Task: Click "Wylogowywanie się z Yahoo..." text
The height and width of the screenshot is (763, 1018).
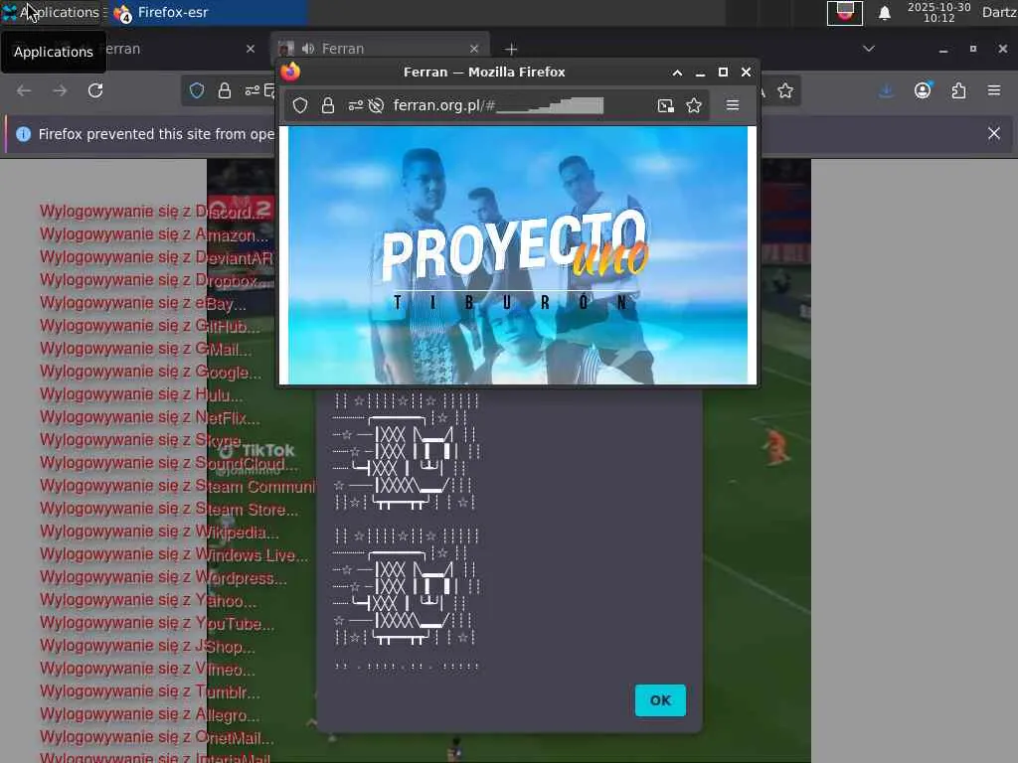Action: [x=148, y=600]
